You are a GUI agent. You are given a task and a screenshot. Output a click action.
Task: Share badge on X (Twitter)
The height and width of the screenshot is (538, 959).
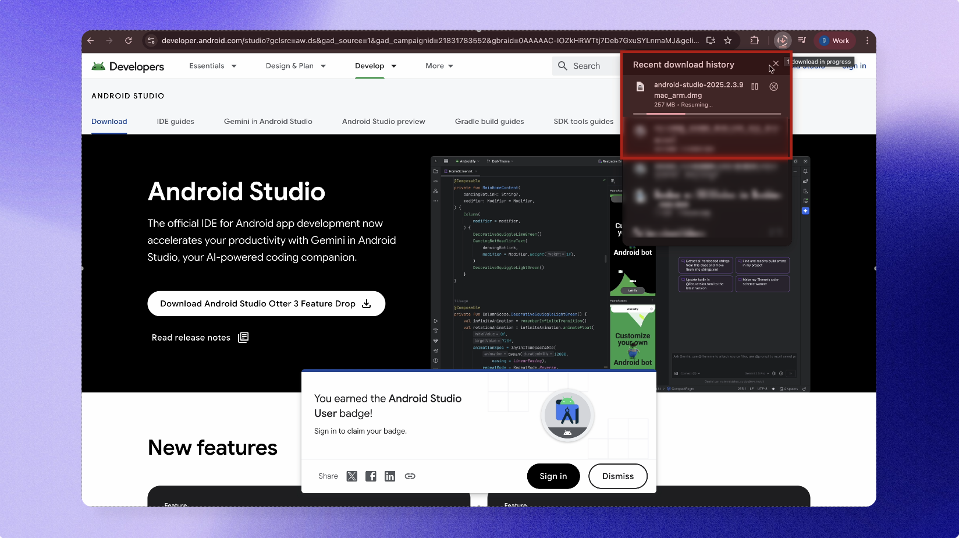coord(351,476)
